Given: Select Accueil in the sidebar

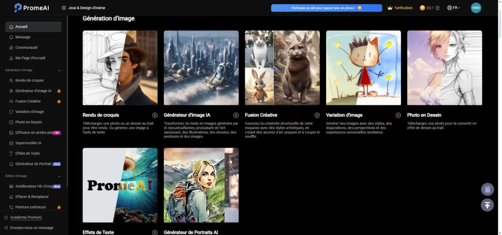Looking at the screenshot, I should (33, 27).
